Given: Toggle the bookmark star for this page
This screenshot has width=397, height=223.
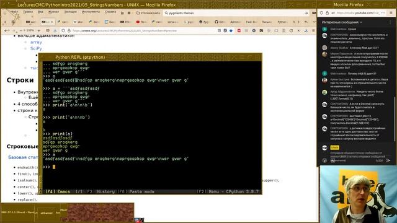Looking at the screenshot, I should click(x=231, y=30).
